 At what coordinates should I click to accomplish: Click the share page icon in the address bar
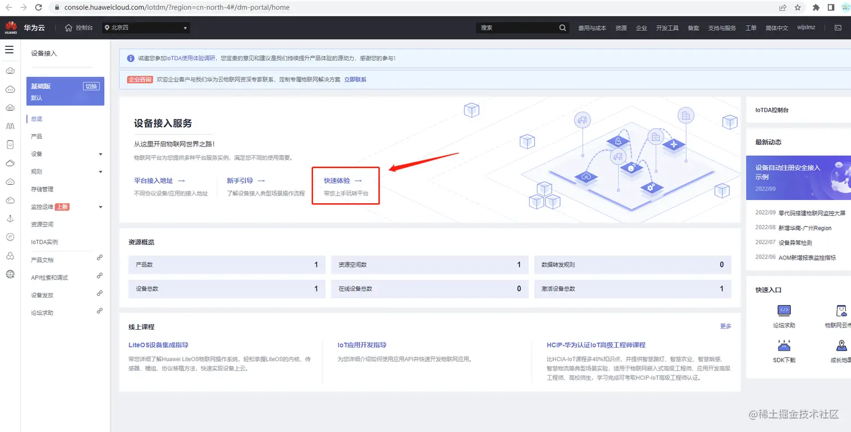(783, 8)
